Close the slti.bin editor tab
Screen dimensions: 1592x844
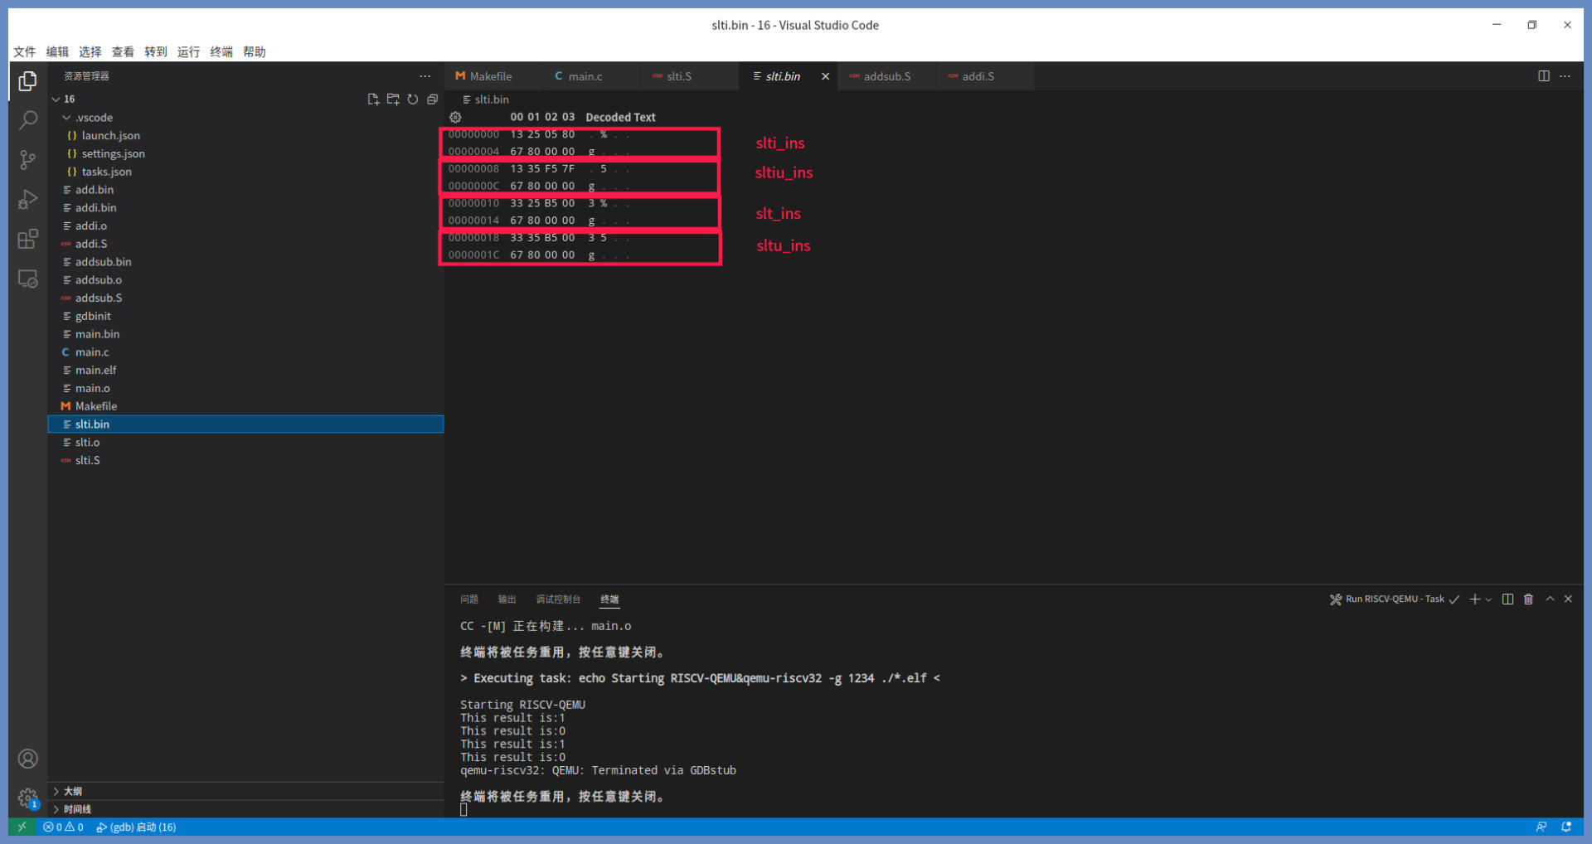(x=825, y=76)
